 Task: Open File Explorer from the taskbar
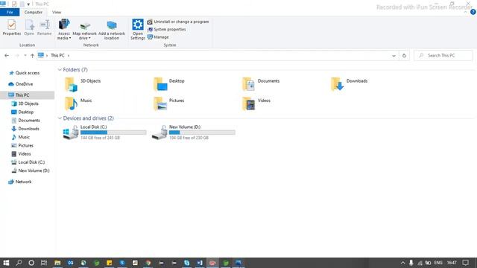[x=57, y=263]
